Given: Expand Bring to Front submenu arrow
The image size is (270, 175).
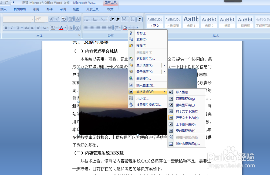Looking at the screenshot, I should 164,65.
